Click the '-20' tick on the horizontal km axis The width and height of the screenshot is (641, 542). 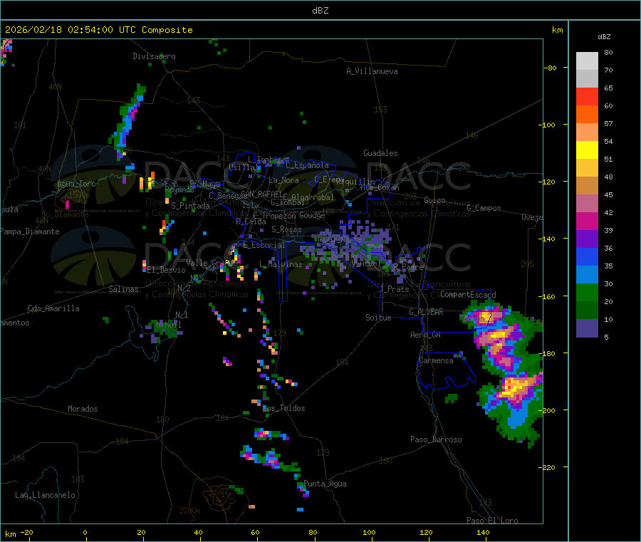pyautogui.click(x=27, y=532)
